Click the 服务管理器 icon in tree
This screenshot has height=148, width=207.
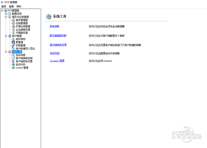click(x=13, y=20)
